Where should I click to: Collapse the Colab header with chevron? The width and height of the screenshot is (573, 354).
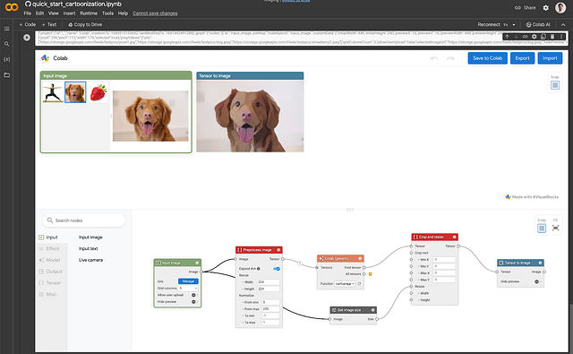pyautogui.click(x=563, y=25)
